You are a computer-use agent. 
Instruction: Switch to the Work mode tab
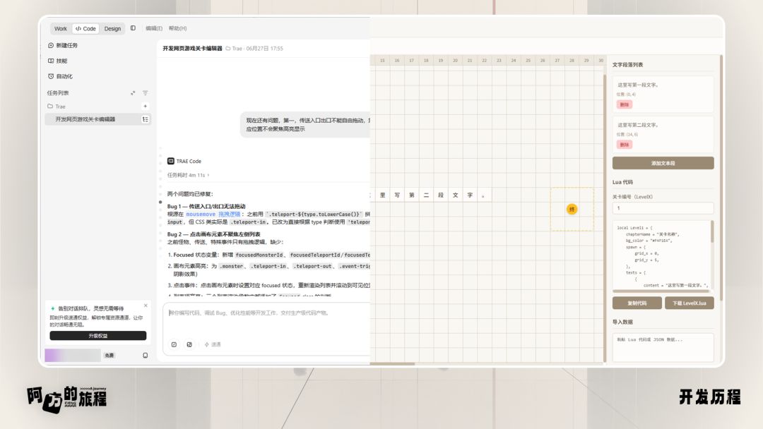pyautogui.click(x=60, y=29)
